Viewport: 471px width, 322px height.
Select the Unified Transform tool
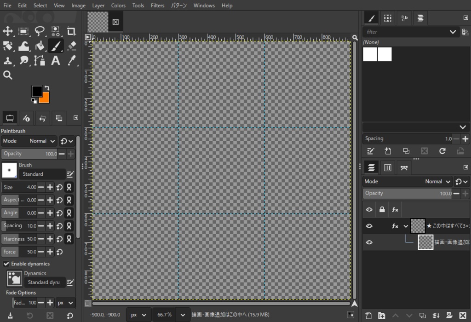click(x=8, y=46)
